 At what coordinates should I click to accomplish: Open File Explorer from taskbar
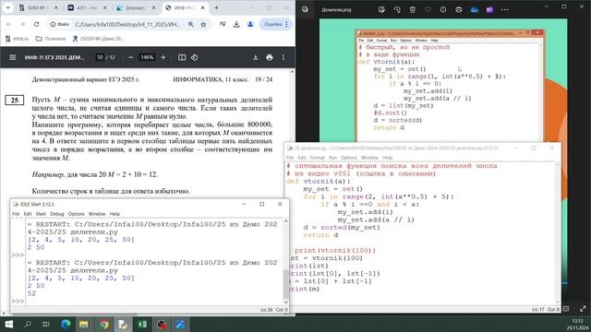click(84, 324)
